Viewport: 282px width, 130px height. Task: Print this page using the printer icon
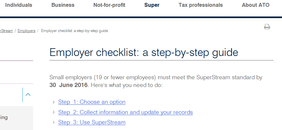pyautogui.click(x=267, y=27)
